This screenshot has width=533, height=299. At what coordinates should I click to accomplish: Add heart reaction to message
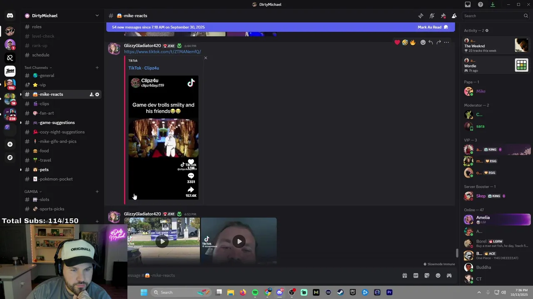coord(397,42)
